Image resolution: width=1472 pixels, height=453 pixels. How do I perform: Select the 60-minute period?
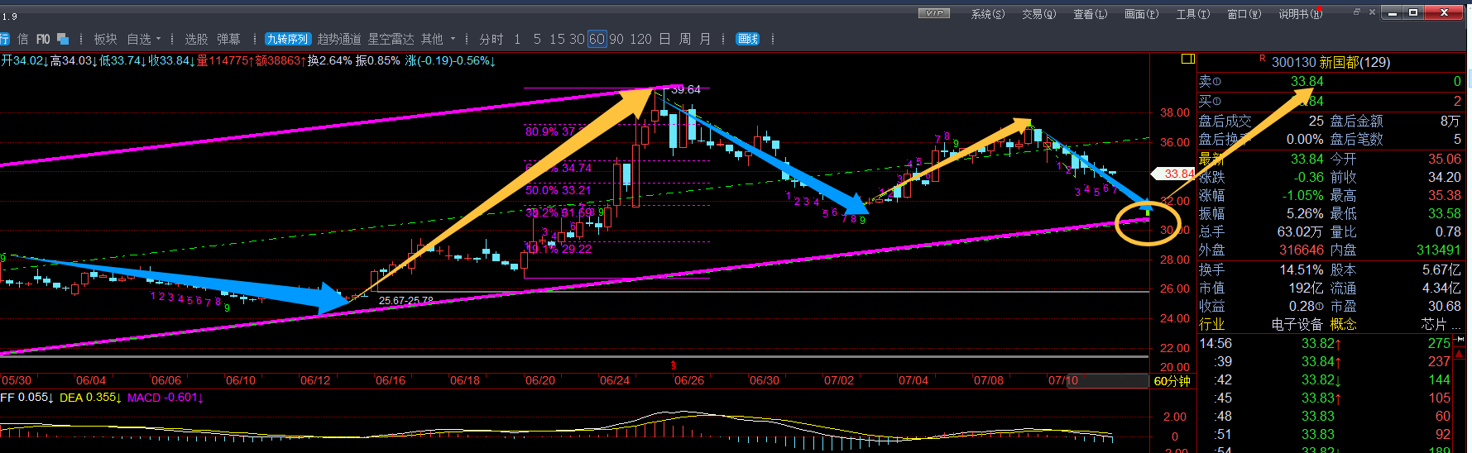pyautogui.click(x=597, y=39)
